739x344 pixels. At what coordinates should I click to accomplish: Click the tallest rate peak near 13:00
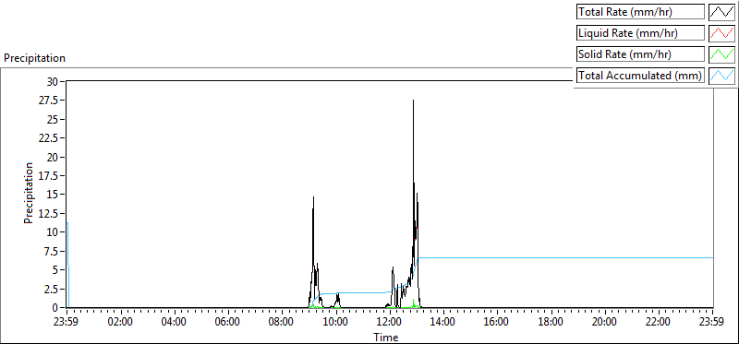point(413,101)
